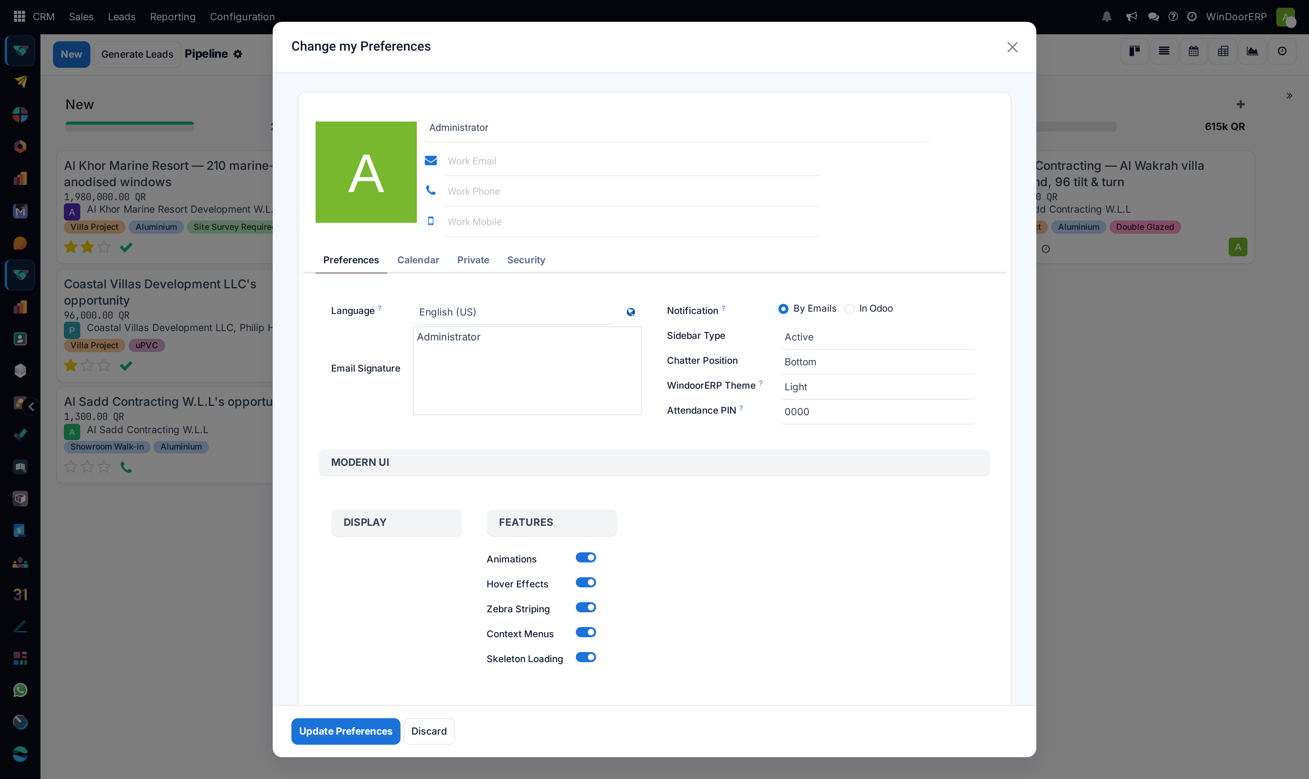Focus the Work Email field
The image size is (1309, 779).
coord(632,161)
